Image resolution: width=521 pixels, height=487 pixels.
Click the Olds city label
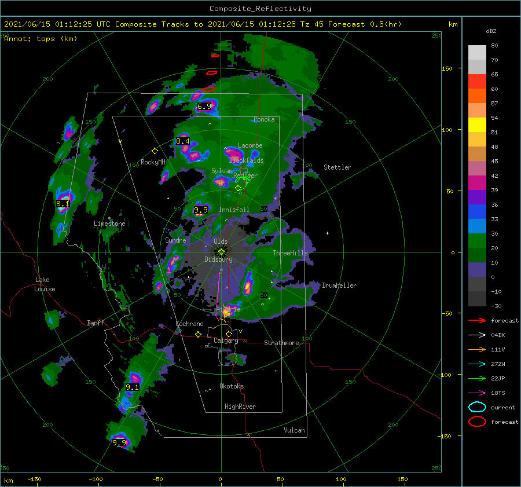(221, 241)
